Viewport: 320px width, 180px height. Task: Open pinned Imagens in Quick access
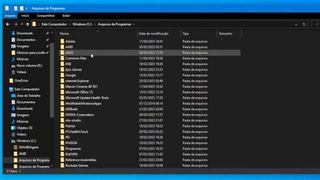(22, 46)
